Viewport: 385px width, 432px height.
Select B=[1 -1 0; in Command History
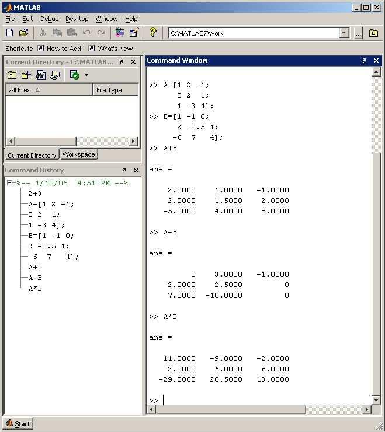51,236
